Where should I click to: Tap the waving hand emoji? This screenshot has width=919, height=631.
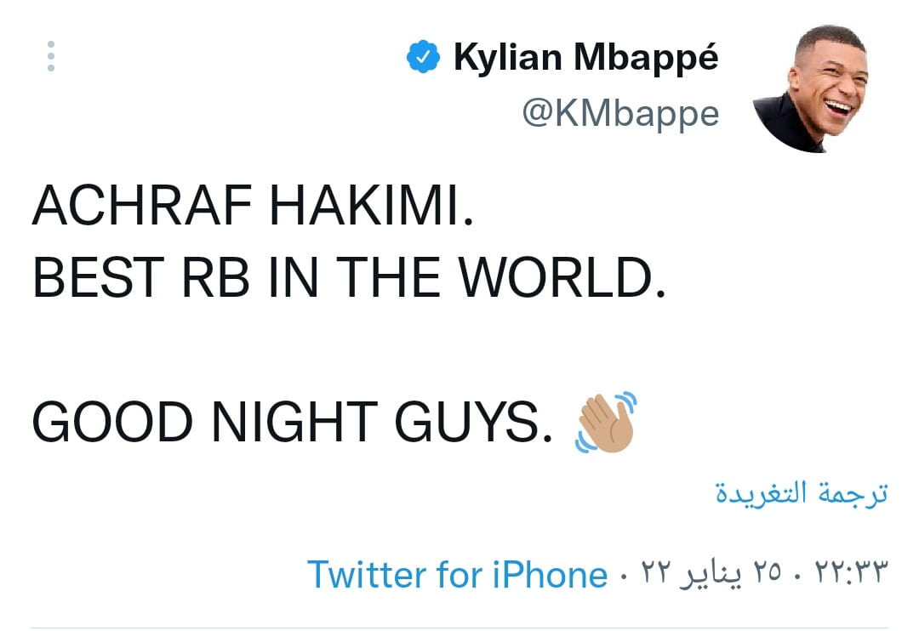[x=606, y=423]
